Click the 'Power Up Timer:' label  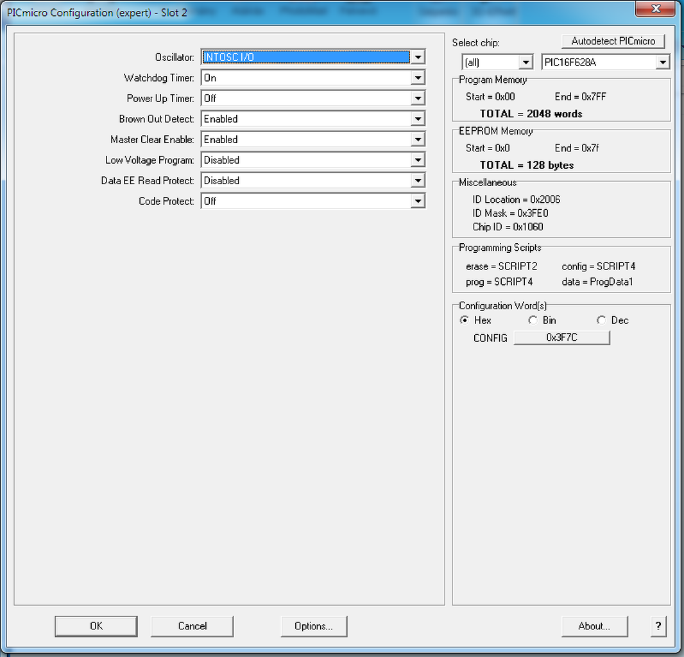[160, 98]
